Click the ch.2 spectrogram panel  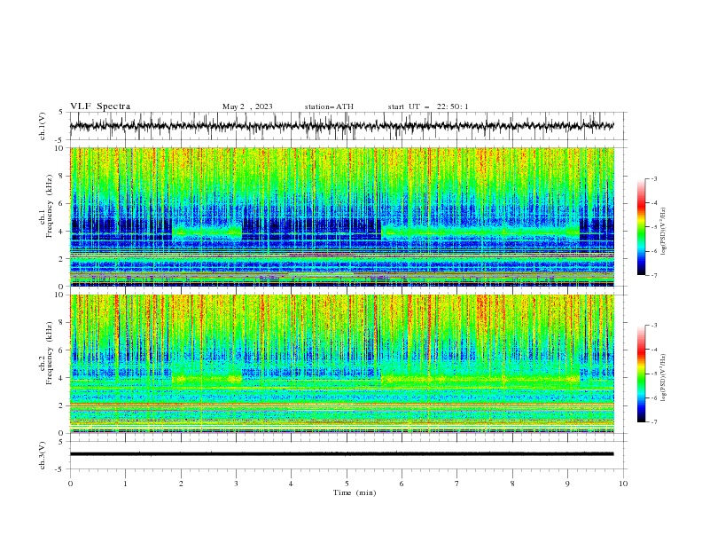(342, 364)
